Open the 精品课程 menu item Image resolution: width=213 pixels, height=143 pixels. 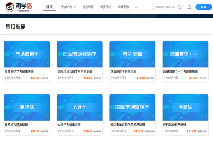(88, 7)
